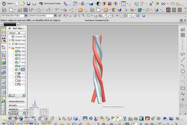Viewport: 187px width, 125px height.
Task: Open the Entire Assembly scope dropdown
Action: pos(55,16)
